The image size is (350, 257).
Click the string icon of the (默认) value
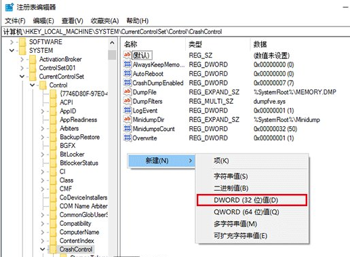click(x=128, y=55)
